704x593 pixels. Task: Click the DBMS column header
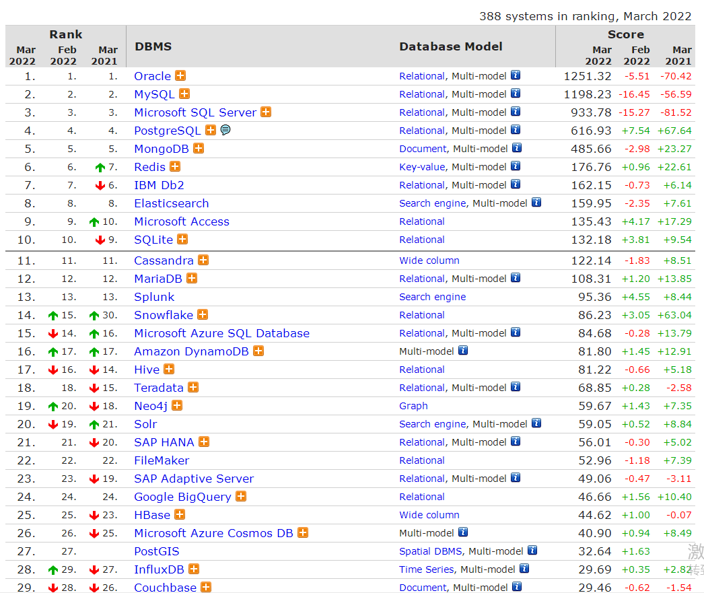[x=153, y=46]
